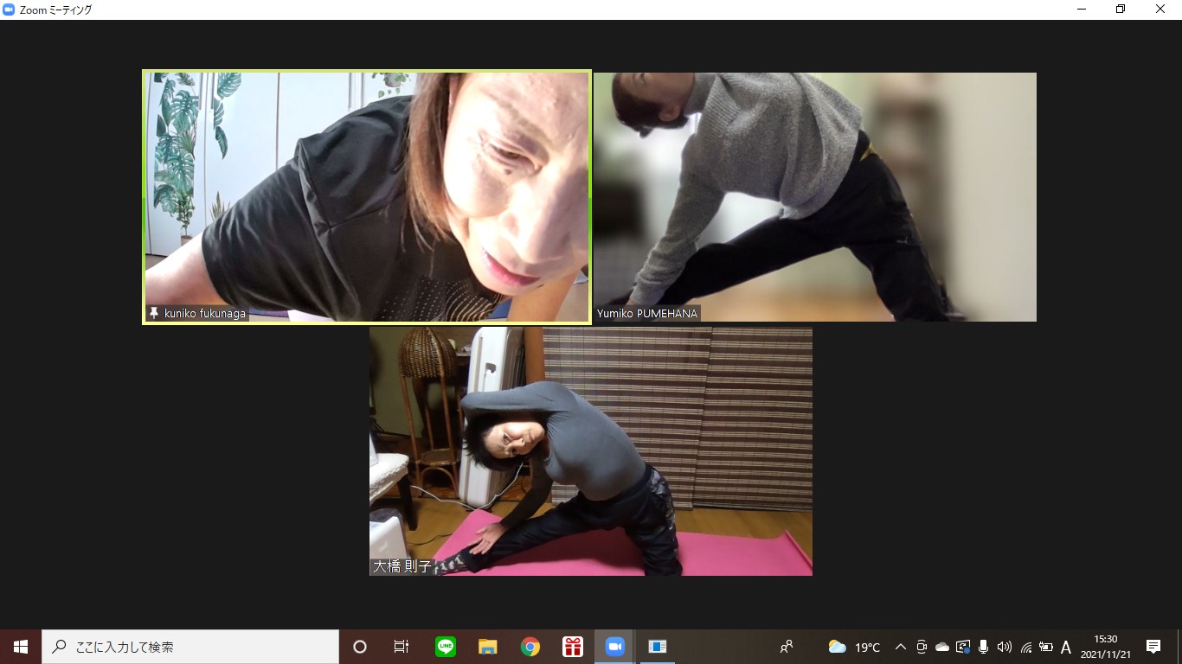Close the Zoom meeting window
This screenshot has height=664, width=1182.
coord(1160,10)
